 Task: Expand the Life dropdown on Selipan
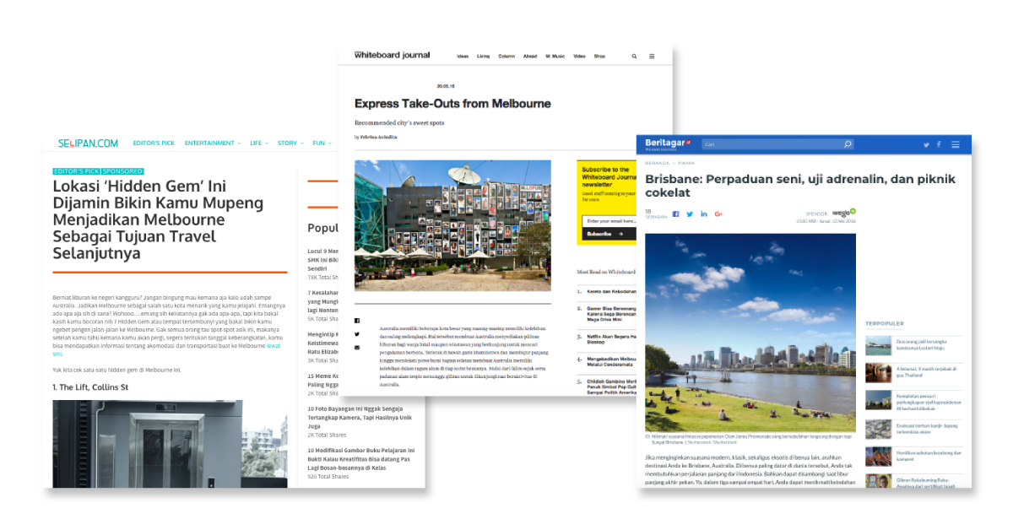coord(258,143)
